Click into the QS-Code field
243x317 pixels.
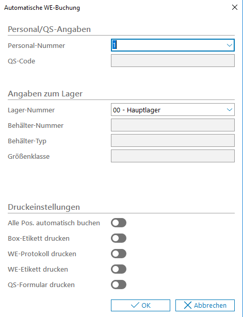coord(173,61)
